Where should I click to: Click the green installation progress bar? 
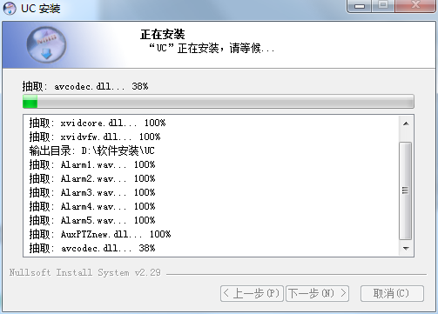click(x=219, y=102)
